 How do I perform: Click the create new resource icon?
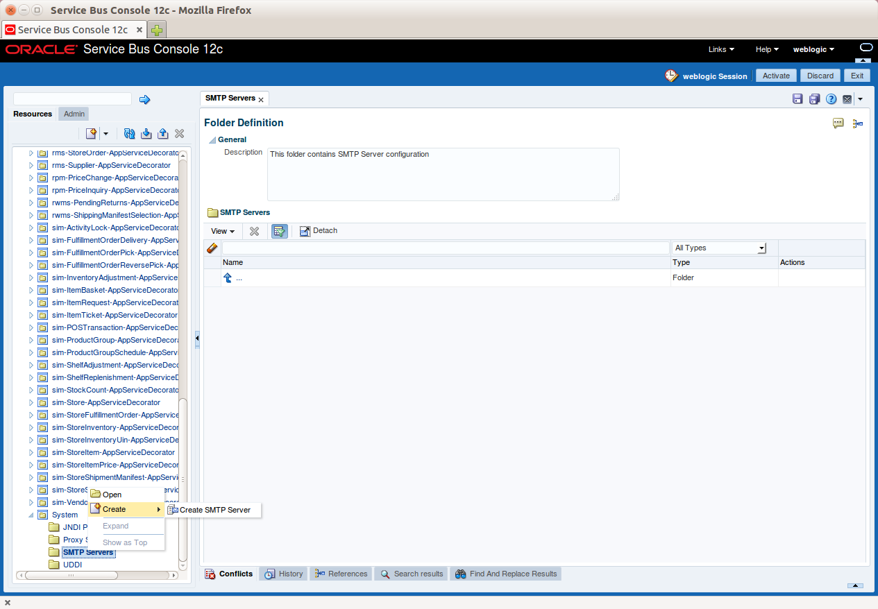click(91, 133)
